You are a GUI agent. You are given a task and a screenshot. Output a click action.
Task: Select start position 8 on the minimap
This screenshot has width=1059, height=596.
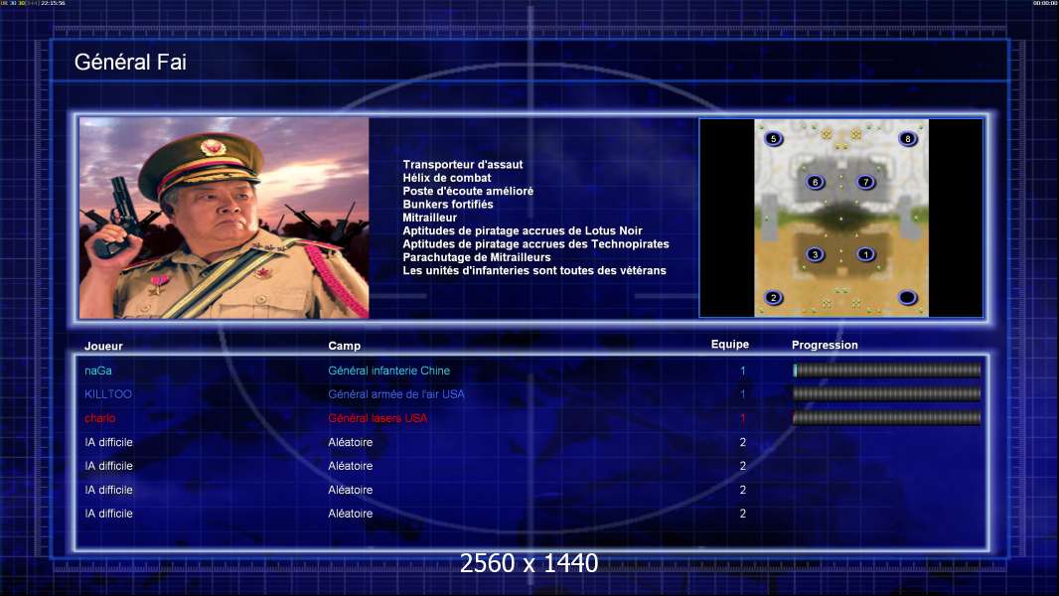pyautogui.click(x=908, y=139)
